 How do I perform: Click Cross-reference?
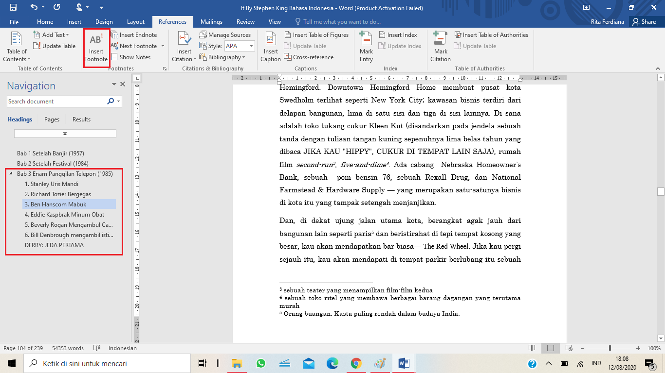click(x=309, y=57)
